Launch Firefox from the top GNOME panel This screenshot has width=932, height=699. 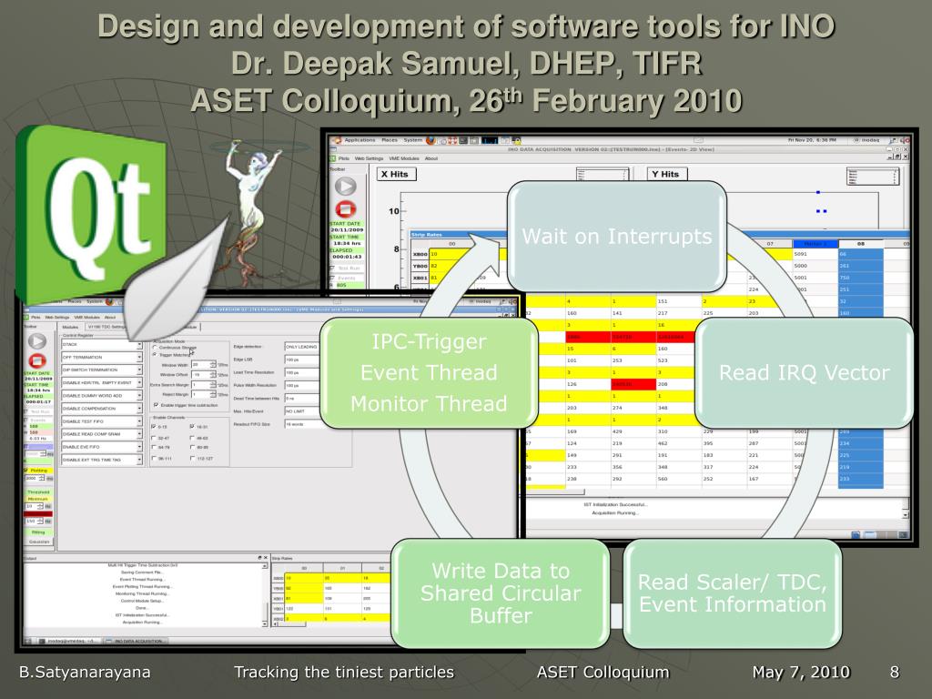pos(430,140)
